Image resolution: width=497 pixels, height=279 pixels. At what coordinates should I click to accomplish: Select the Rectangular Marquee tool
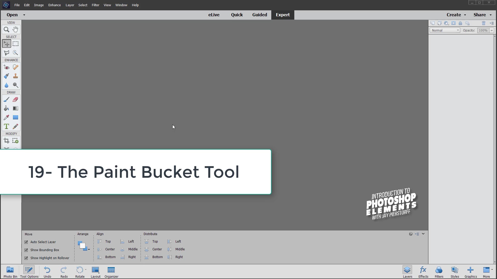pyautogui.click(x=15, y=43)
